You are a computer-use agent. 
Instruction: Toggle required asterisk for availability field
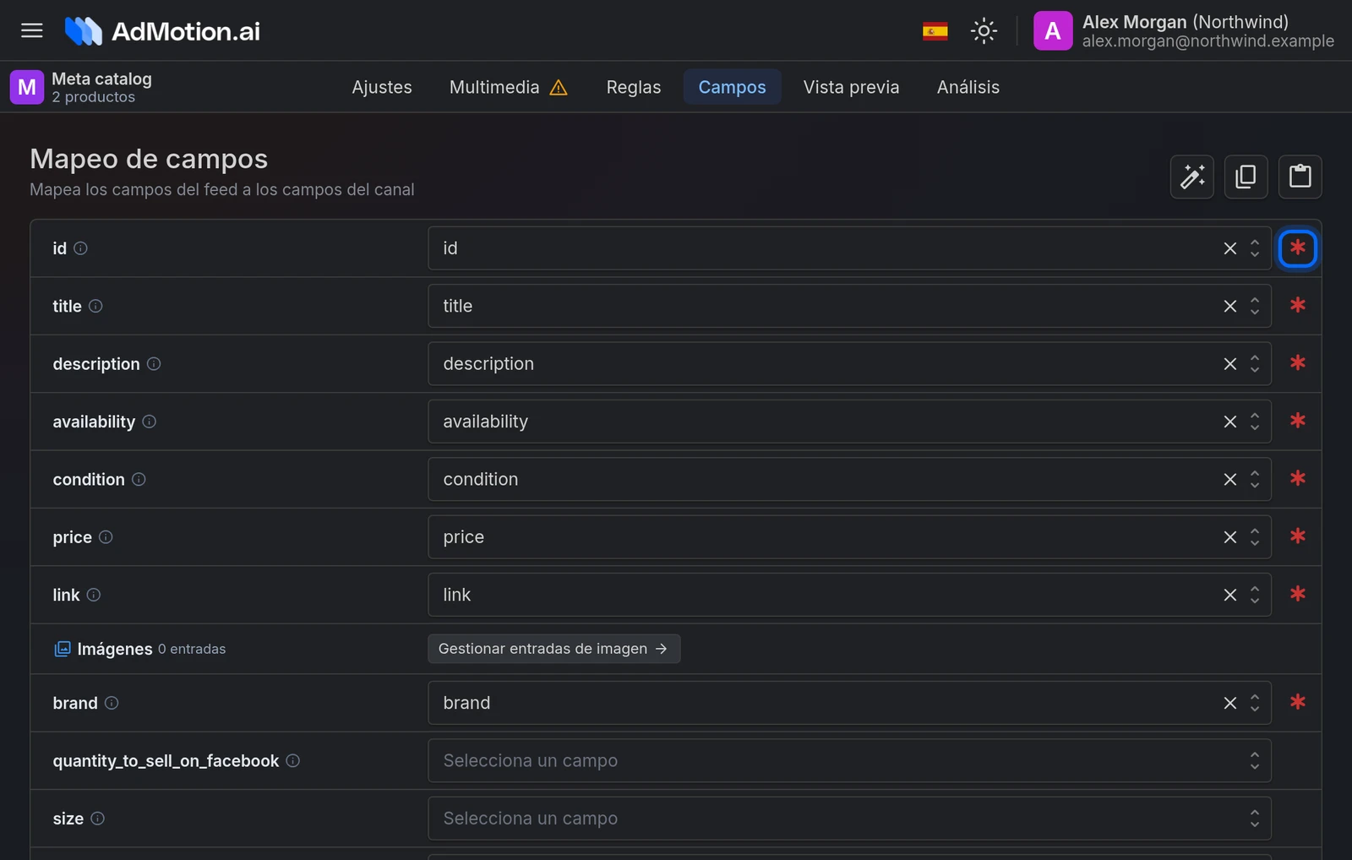point(1298,421)
